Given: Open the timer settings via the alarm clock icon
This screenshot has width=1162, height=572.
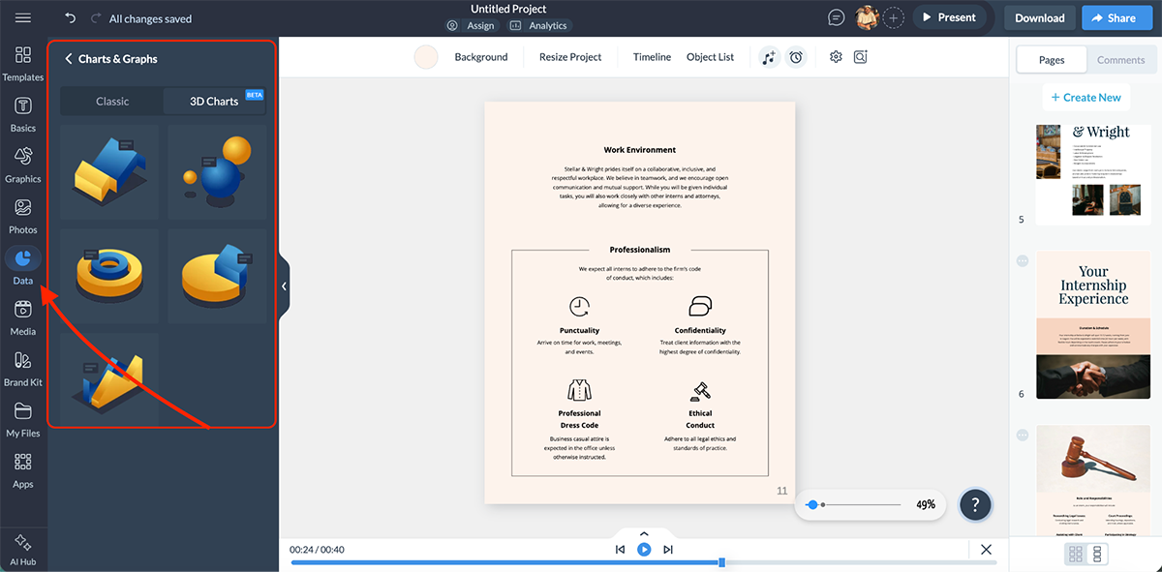Looking at the screenshot, I should (x=796, y=57).
